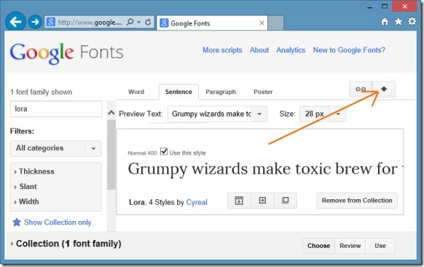Open the browser Home icon
This screenshot has width=424, height=267.
click(385, 22)
